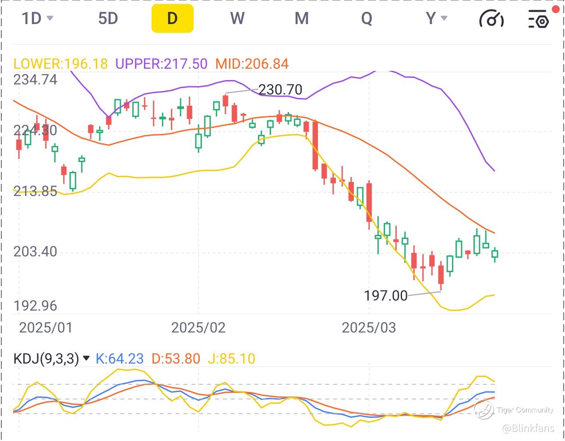Click the K:64.23 indicator value
The height and width of the screenshot is (441, 565).
coord(120,359)
